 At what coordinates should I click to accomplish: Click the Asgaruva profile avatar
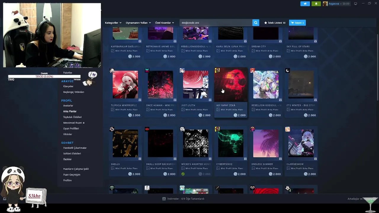(325, 4)
